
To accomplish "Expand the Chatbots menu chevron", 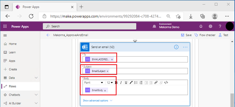I will (36, 95).
